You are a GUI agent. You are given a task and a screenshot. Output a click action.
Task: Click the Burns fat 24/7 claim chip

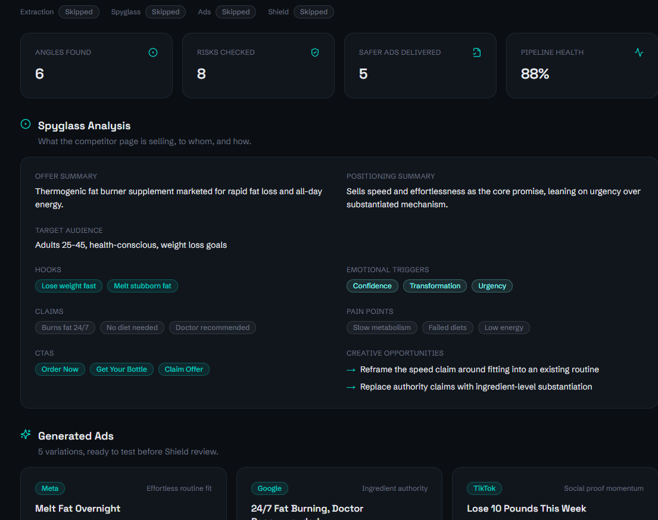point(65,328)
